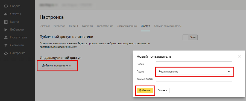The height and width of the screenshot is (101, 246).
Task: Confirm with the yellow Добавить button
Action: point(145,90)
